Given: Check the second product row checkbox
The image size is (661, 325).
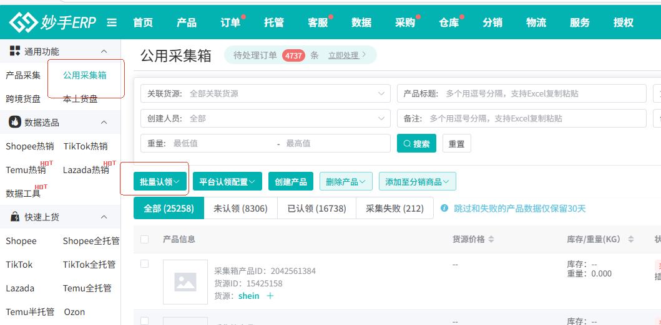Looking at the screenshot, I should (145, 321).
